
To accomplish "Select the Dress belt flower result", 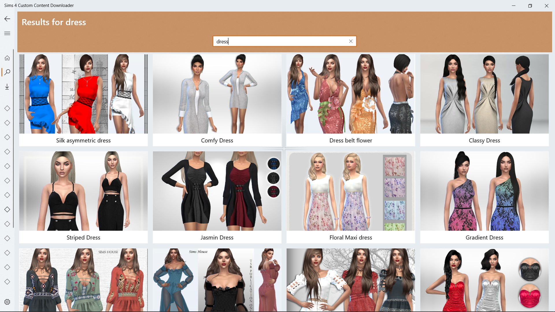I will tap(350, 94).
